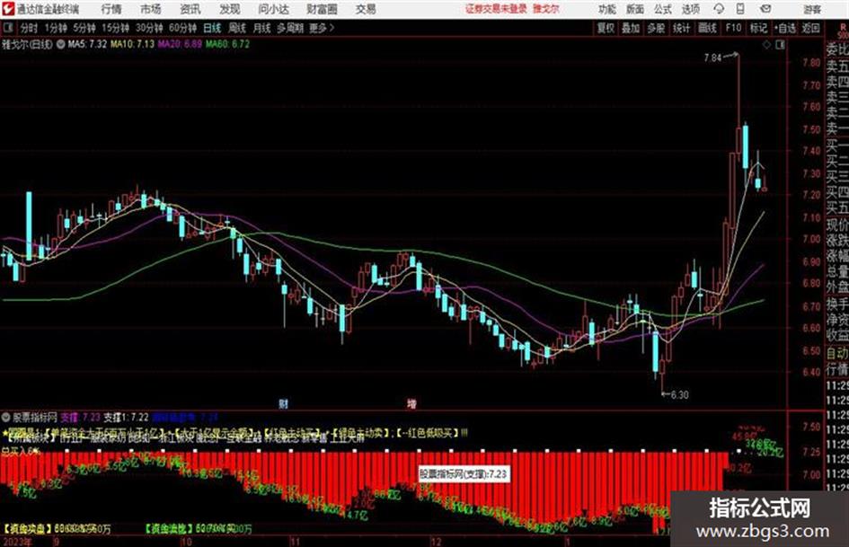Open the round dropdown beside 雅戈尔(日线)
Viewport: 849px width, 547px height.
pos(60,44)
